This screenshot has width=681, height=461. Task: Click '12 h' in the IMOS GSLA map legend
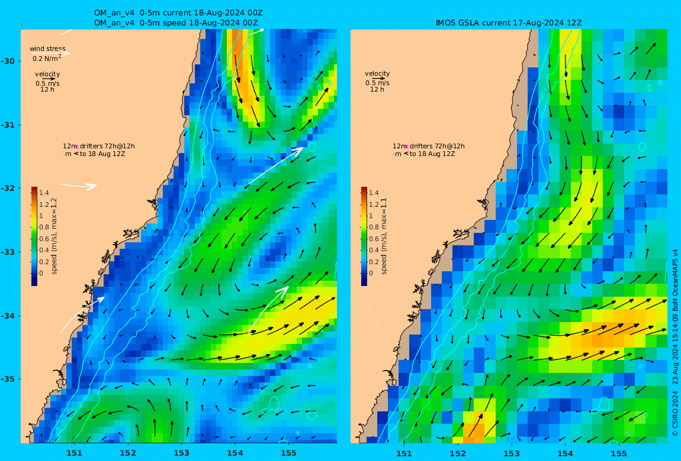(x=377, y=89)
